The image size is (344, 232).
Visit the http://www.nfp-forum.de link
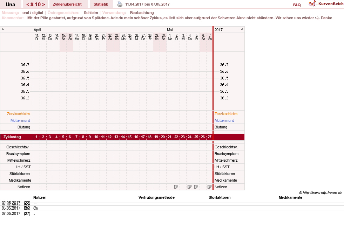[x=322, y=193]
